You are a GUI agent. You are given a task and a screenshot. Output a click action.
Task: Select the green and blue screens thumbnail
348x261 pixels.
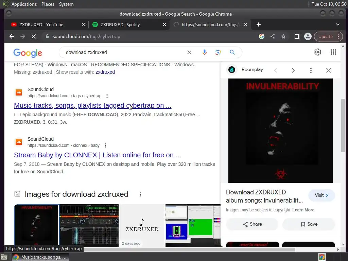point(193,226)
